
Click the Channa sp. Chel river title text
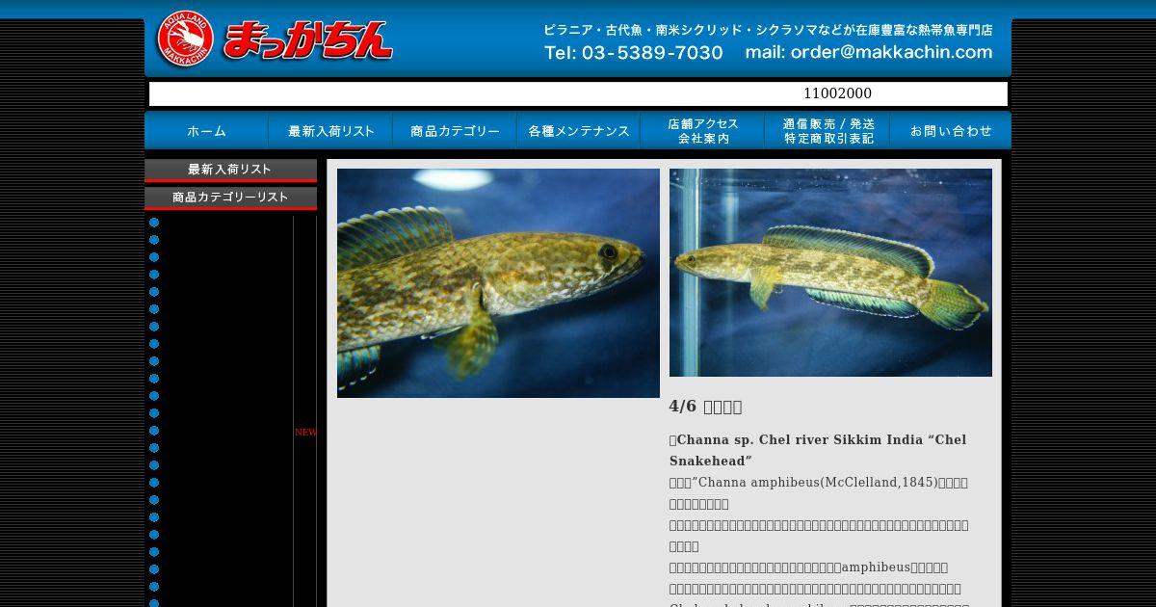pos(818,450)
